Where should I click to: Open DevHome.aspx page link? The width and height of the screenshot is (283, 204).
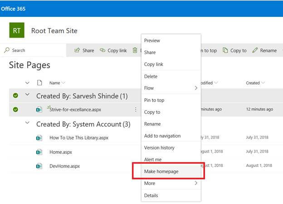(64, 166)
